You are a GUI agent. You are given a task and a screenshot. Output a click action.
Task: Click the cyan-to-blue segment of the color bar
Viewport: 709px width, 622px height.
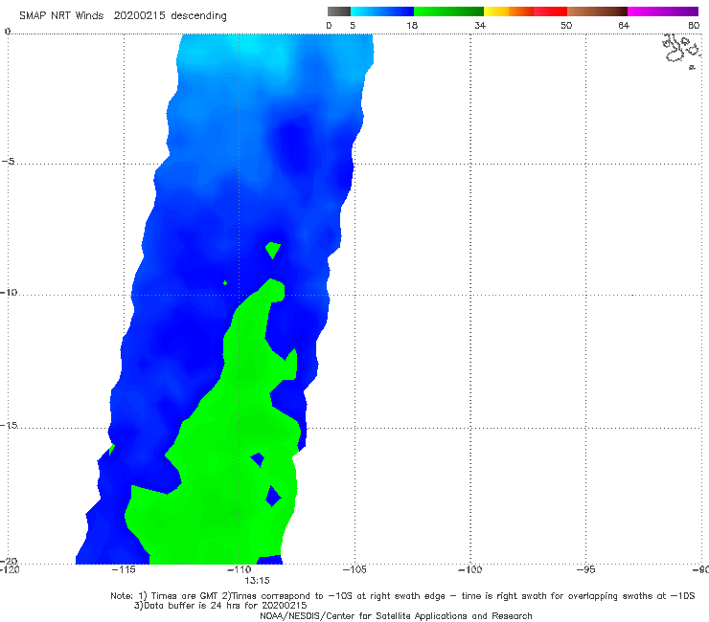pos(382,11)
